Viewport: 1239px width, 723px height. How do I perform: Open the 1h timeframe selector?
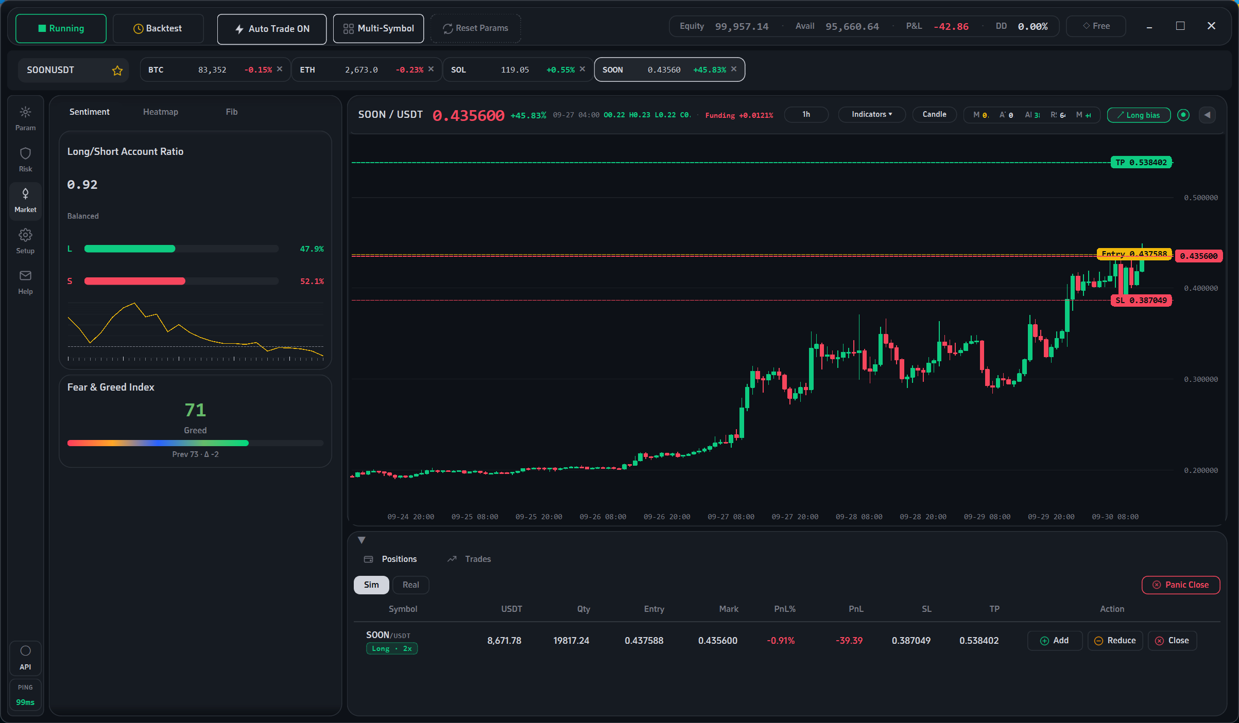(x=806, y=114)
